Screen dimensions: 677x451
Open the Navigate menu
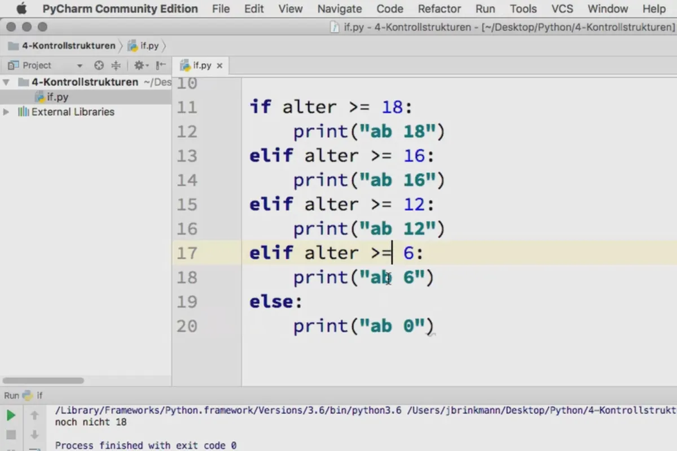click(339, 8)
